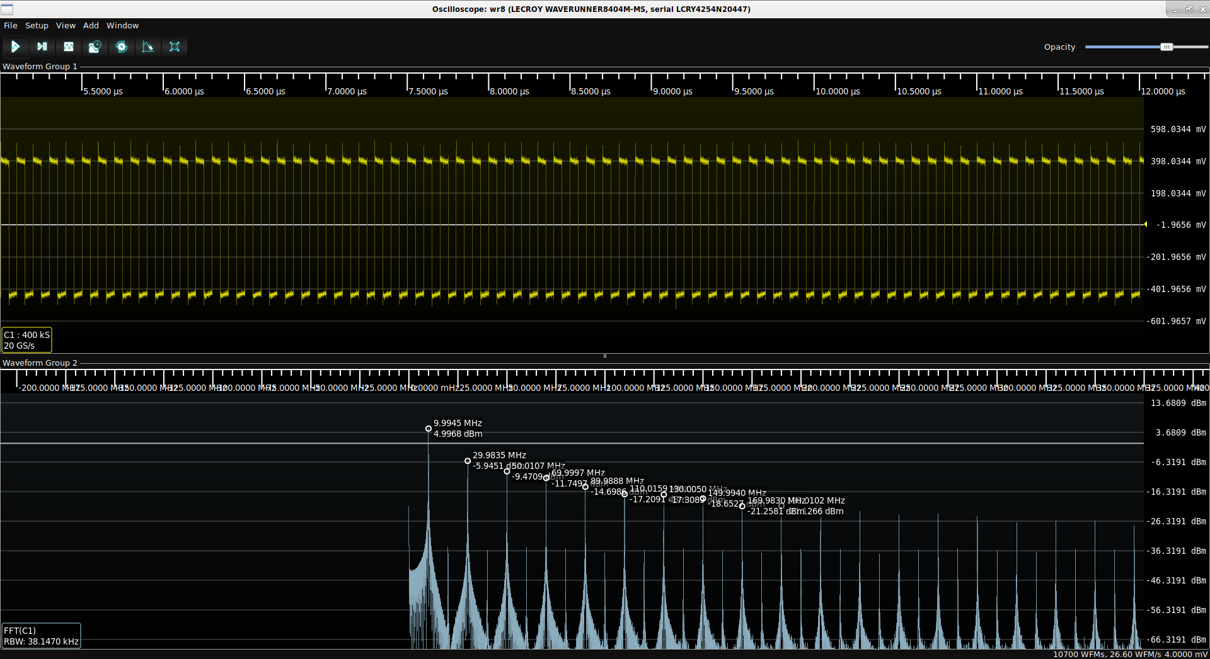Click the Waveform Group 1 title
1210x659 pixels.
click(x=40, y=67)
